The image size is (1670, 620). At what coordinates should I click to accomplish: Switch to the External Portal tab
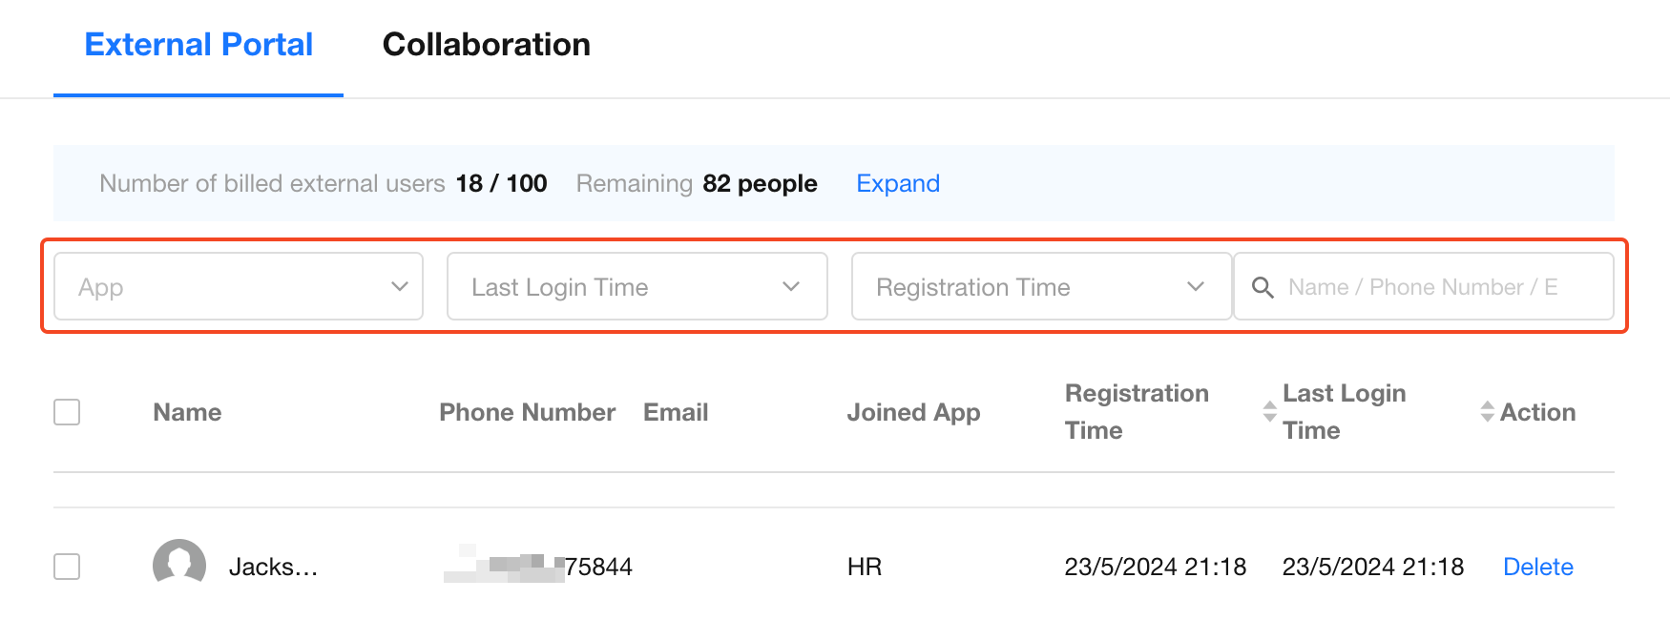(x=198, y=45)
